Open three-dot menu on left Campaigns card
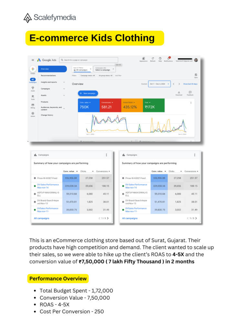This screenshot has height=331, width=234. (106, 155)
